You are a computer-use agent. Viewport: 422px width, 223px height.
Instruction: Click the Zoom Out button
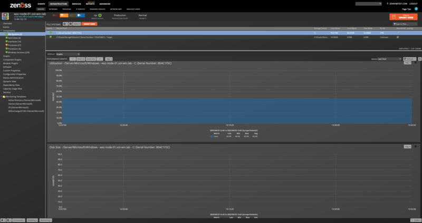[x=91, y=59]
